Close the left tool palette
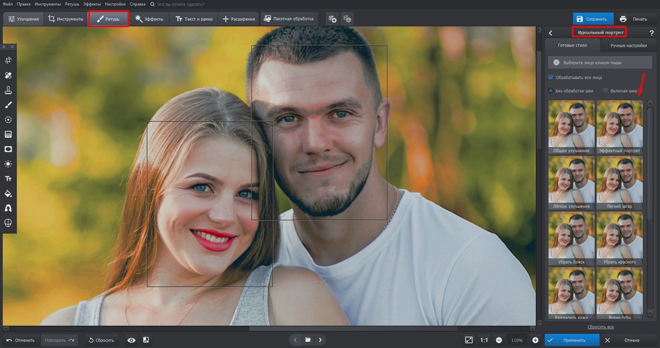 [x=4, y=47]
